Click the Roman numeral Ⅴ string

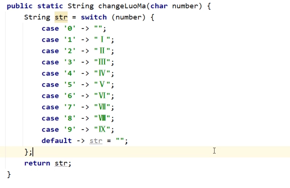pos(102,85)
